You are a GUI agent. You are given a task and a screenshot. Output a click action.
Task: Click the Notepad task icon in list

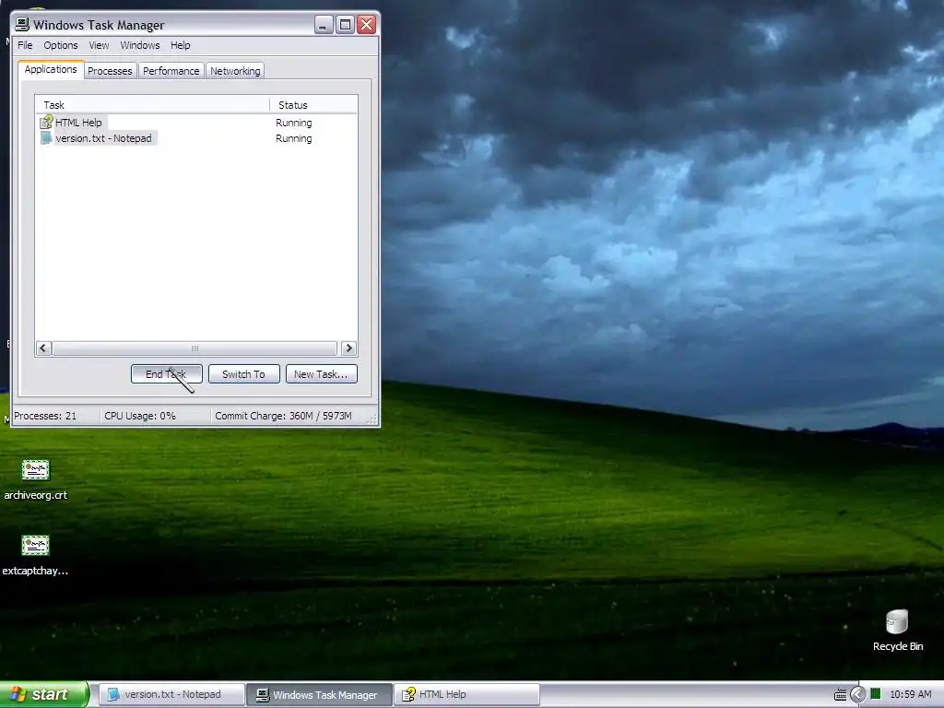[x=46, y=138]
